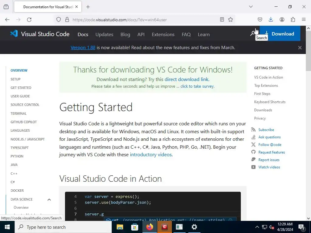Select Setup in the left sidebar
Image resolution: width=311 pixels, height=233 pixels.
pos(15,79)
